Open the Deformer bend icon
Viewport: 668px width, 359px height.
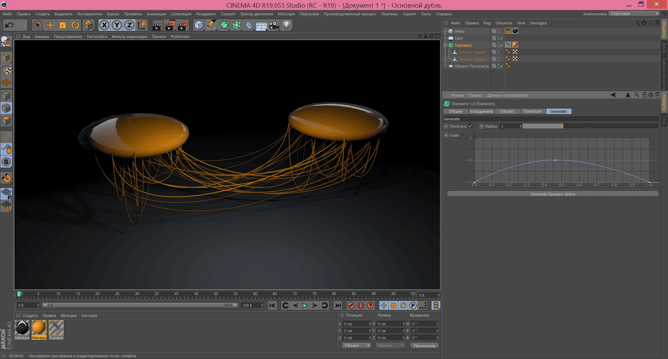(249, 25)
